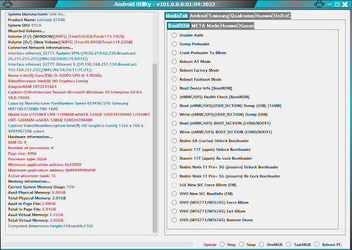Switch to META Mode sub-tab
352x250 pixels.
(x=205, y=26)
